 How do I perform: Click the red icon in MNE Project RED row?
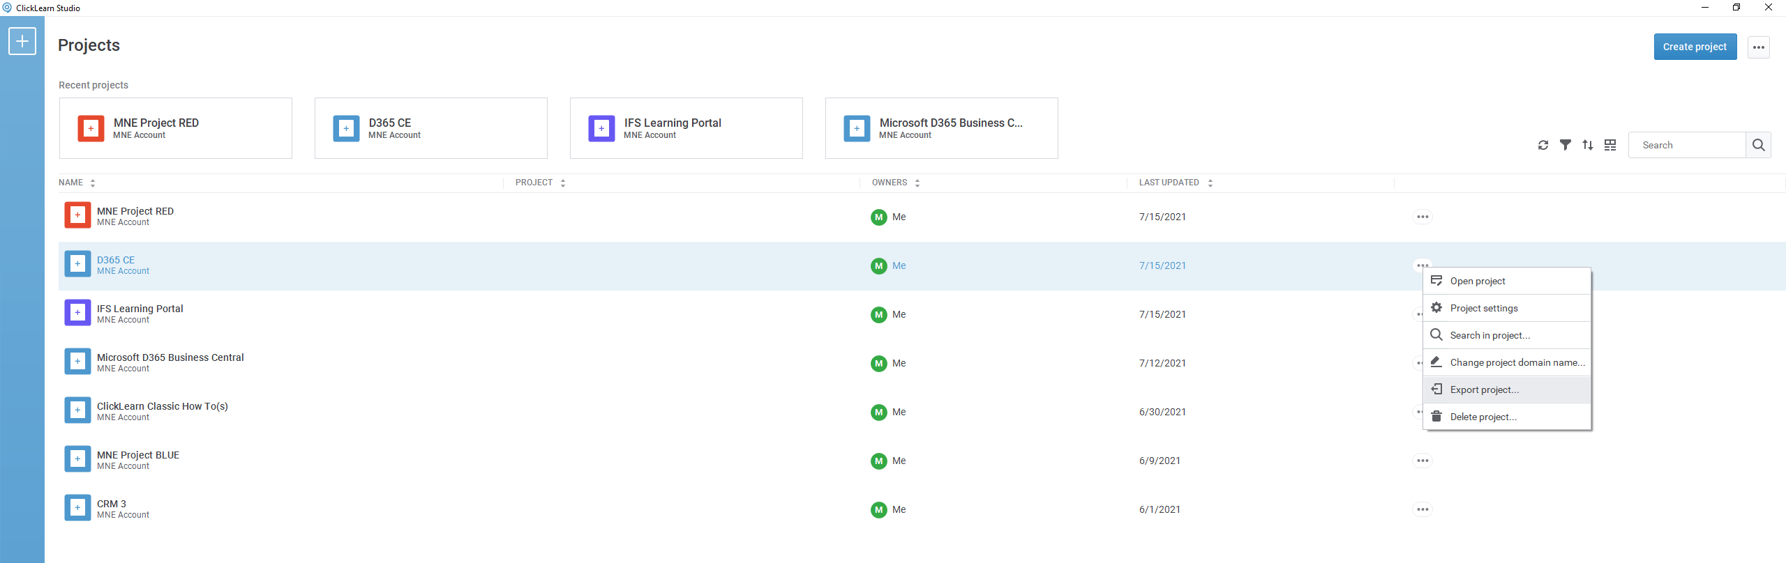click(77, 215)
